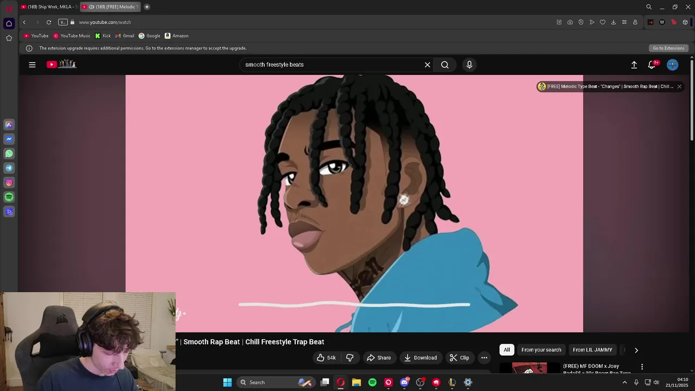Run search with magnifier button
This screenshot has height=391, width=695.
[445, 65]
